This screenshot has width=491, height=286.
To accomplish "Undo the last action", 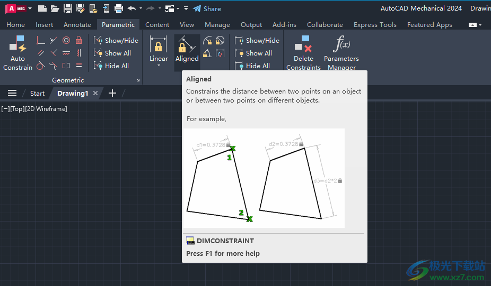I will click(132, 8).
